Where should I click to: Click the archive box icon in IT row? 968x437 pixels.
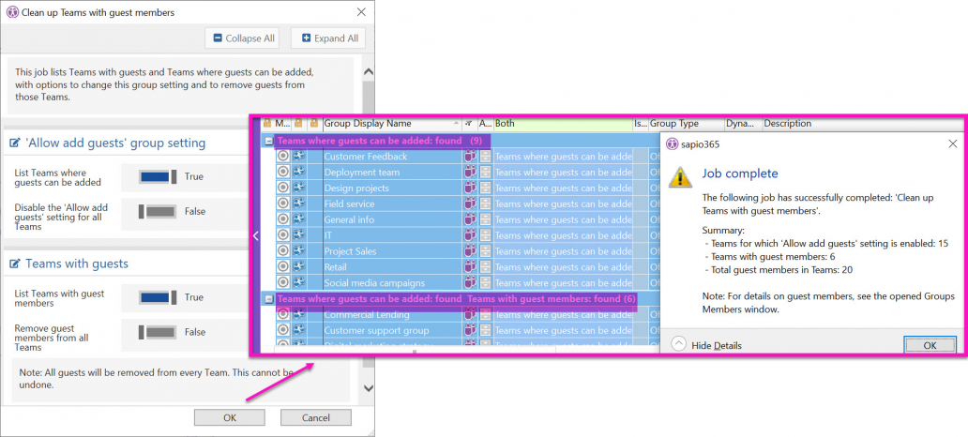tap(486, 235)
